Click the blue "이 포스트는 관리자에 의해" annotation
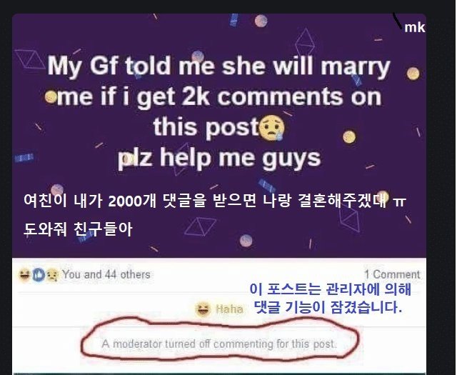This screenshot has width=457, height=375. [x=330, y=289]
